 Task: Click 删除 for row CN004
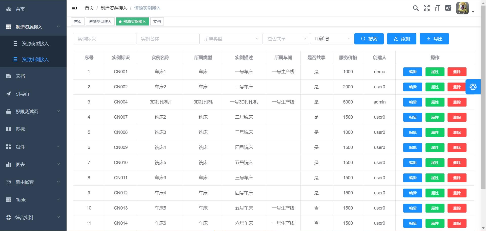(x=457, y=102)
